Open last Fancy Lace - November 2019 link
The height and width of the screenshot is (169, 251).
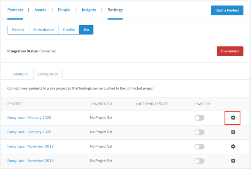point(30,161)
